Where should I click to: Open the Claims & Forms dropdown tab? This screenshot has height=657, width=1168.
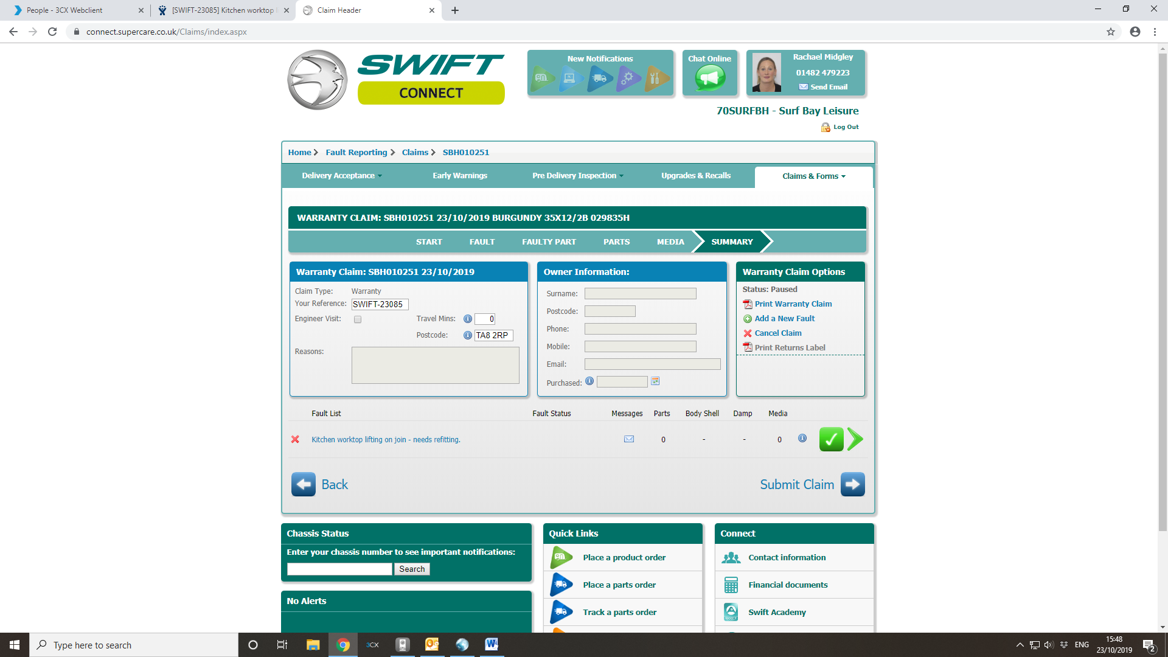pyautogui.click(x=813, y=176)
